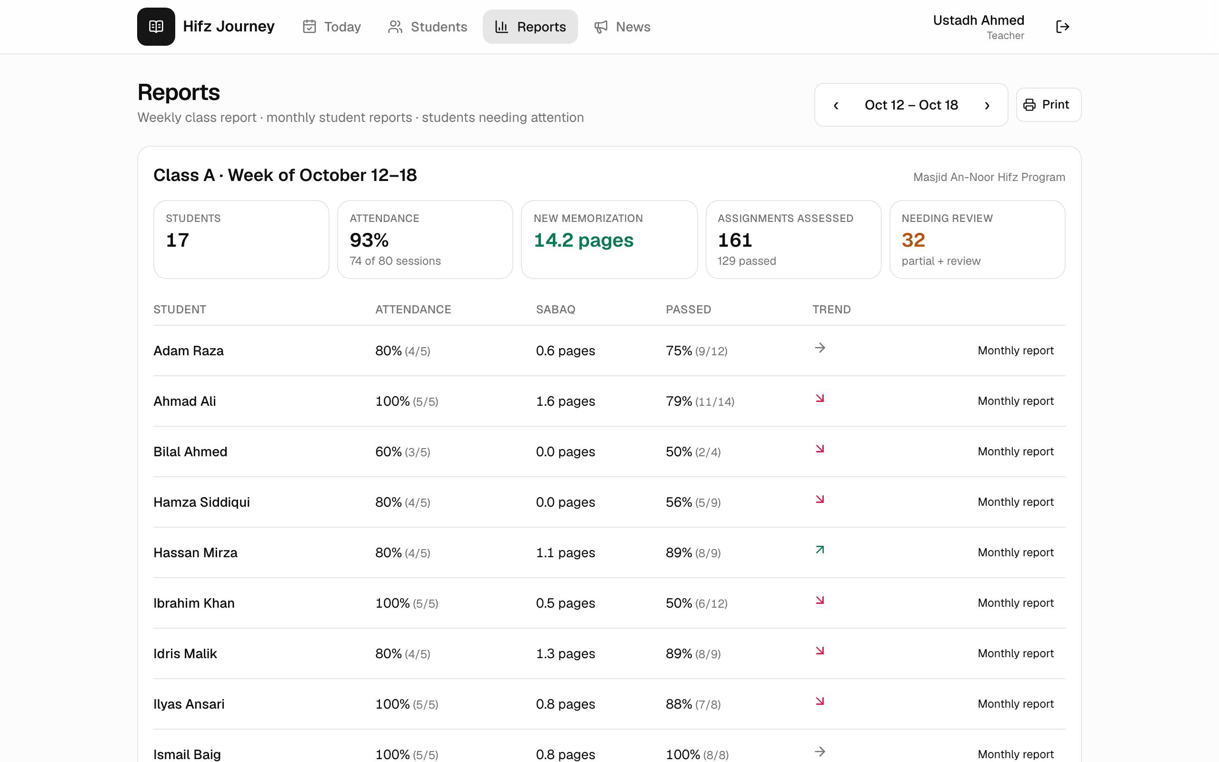Open the Students tab
The height and width of the screenshot is (762, 1219).
click(428, 27)
